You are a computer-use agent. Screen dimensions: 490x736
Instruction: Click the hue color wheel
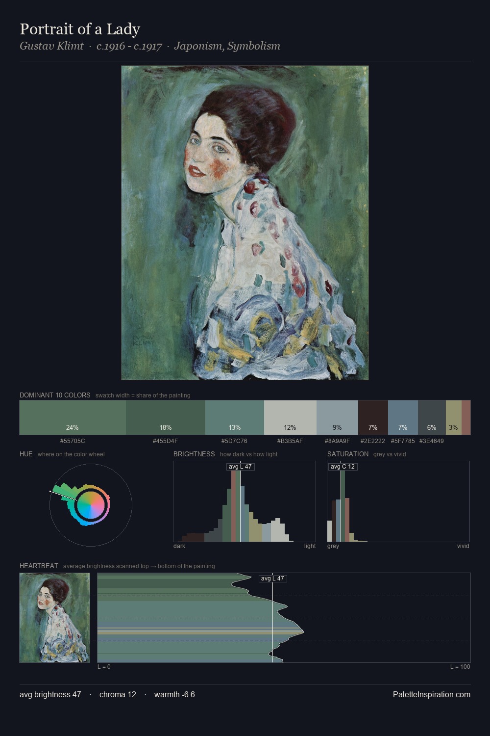click(91, 505)
